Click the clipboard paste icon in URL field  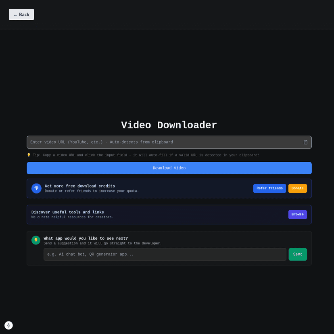tap(305, 142)
